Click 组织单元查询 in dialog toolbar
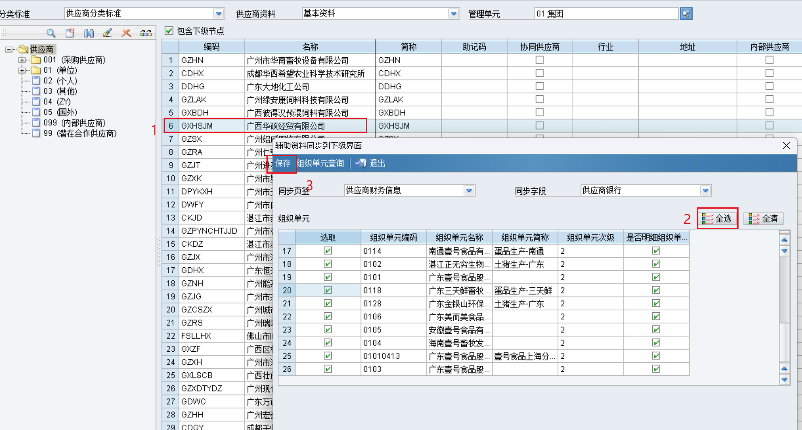 click(320, 163)
